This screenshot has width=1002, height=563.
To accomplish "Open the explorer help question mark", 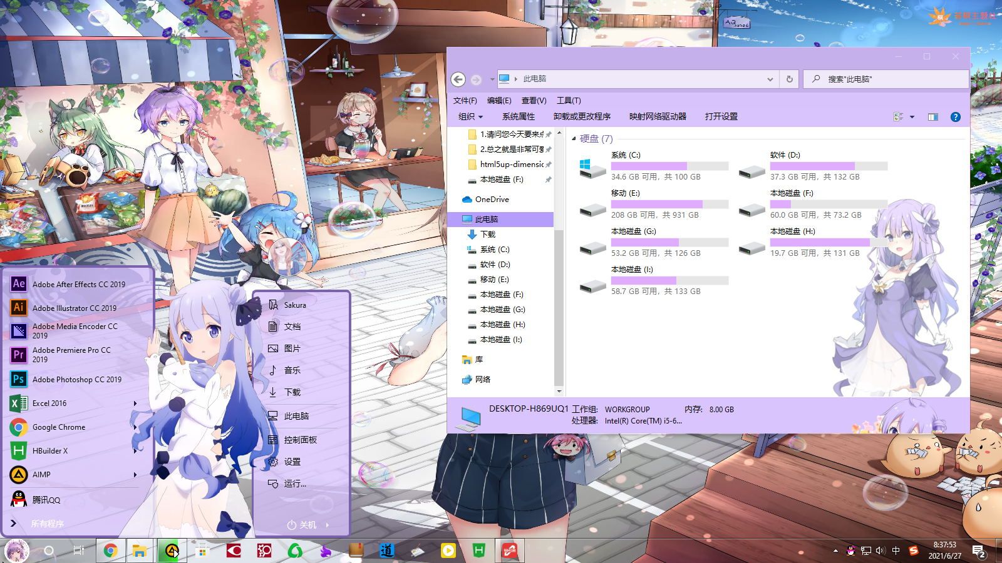I will [955, 117].
